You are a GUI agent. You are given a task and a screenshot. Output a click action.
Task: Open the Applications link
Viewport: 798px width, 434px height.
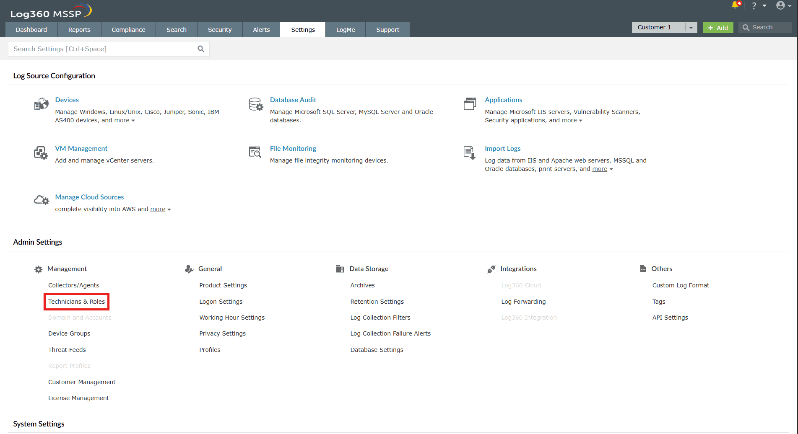tap(504, 100)
